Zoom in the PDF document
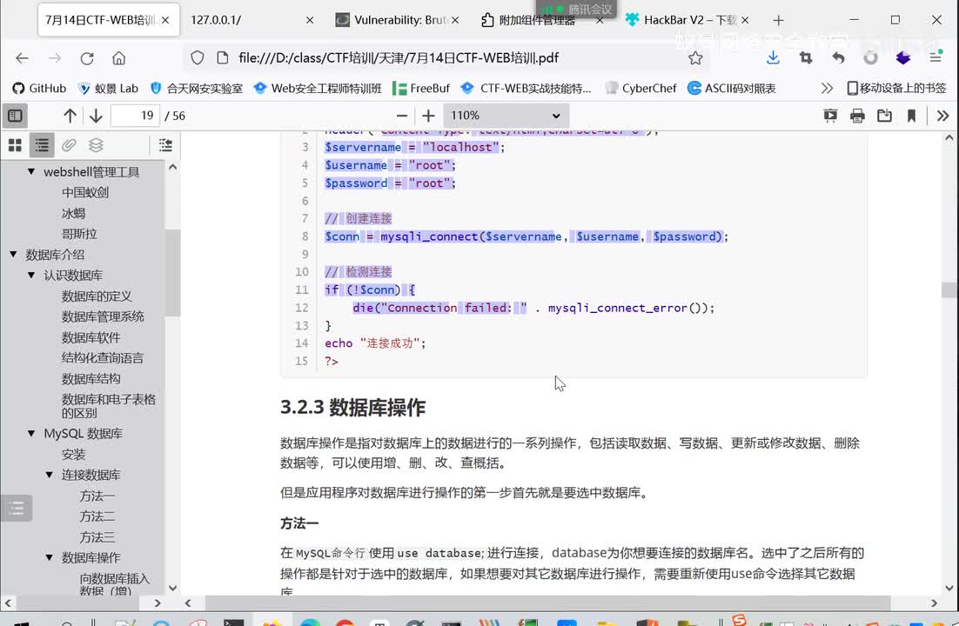Screen dimensions: 959x626 (x=428, y=116)
